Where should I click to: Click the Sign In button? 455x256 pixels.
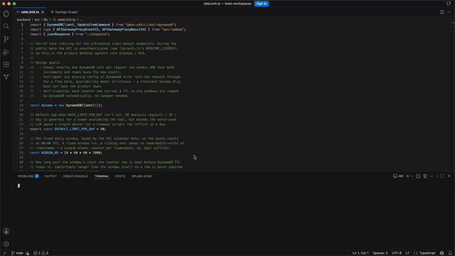[x=261, y=4]
